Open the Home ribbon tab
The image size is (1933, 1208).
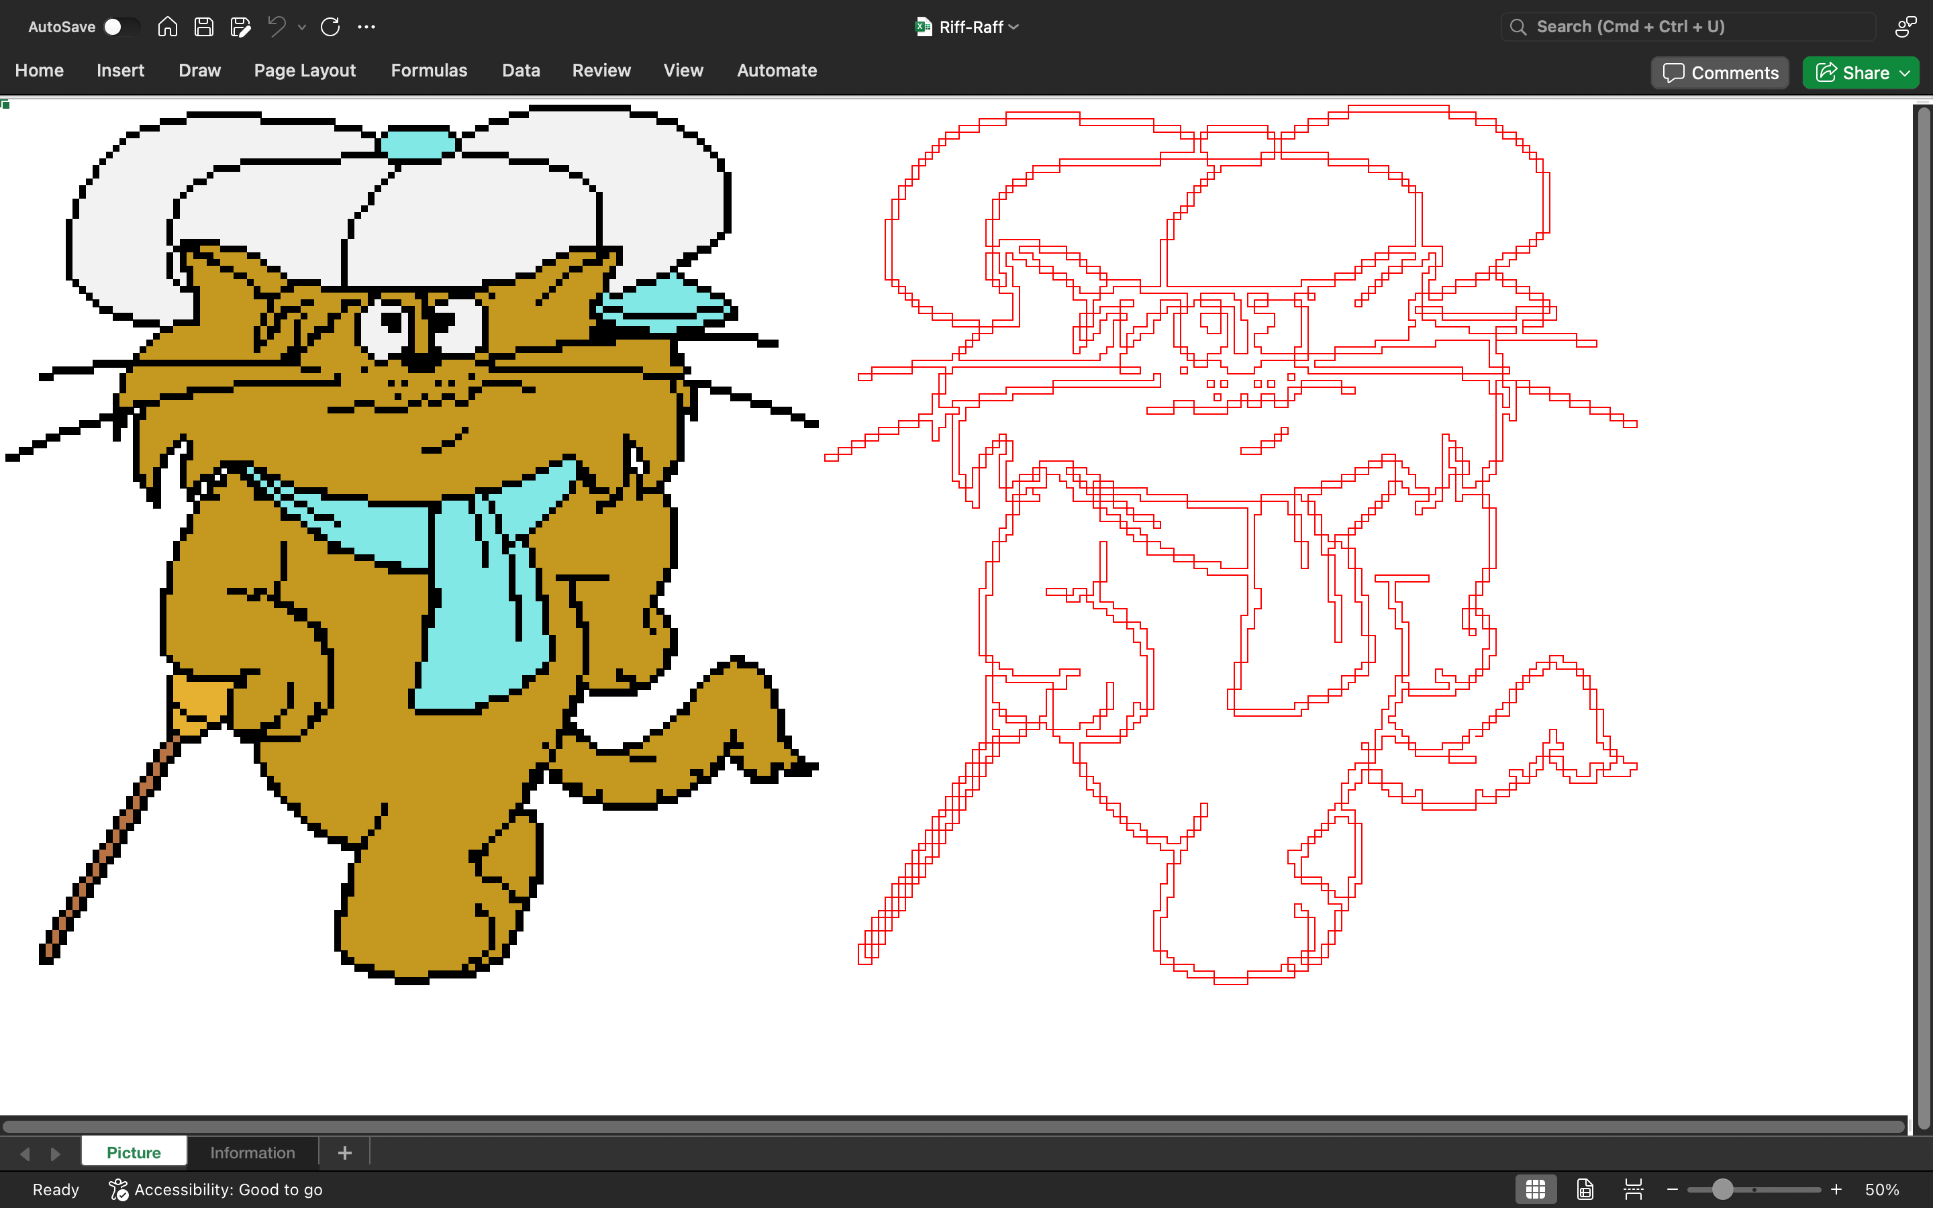[x=39, y=70]
